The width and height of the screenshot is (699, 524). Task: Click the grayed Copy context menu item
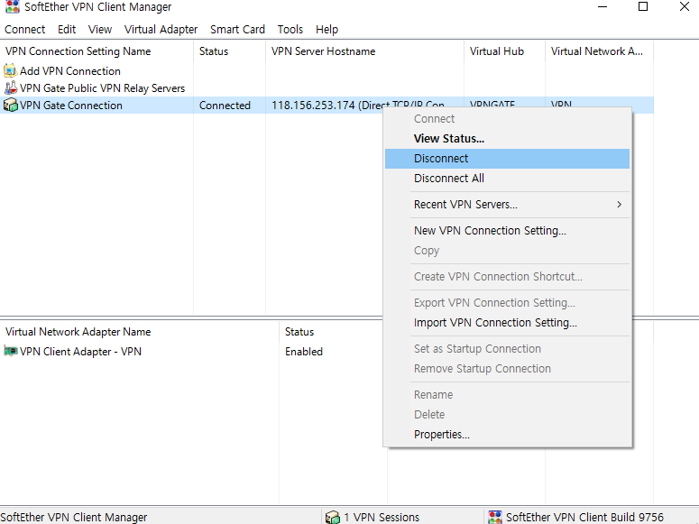[507, 250]
